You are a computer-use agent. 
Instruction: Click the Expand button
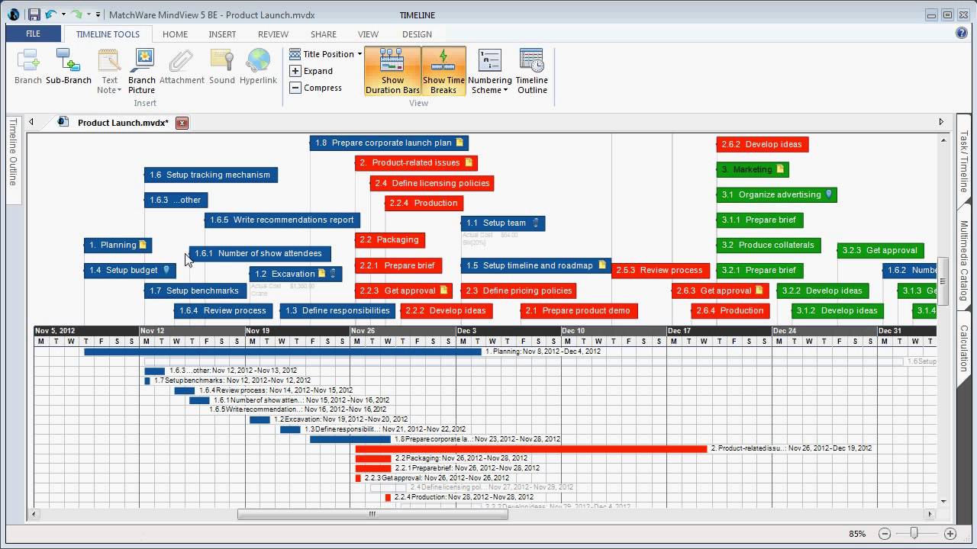click(x=312, y=71)
